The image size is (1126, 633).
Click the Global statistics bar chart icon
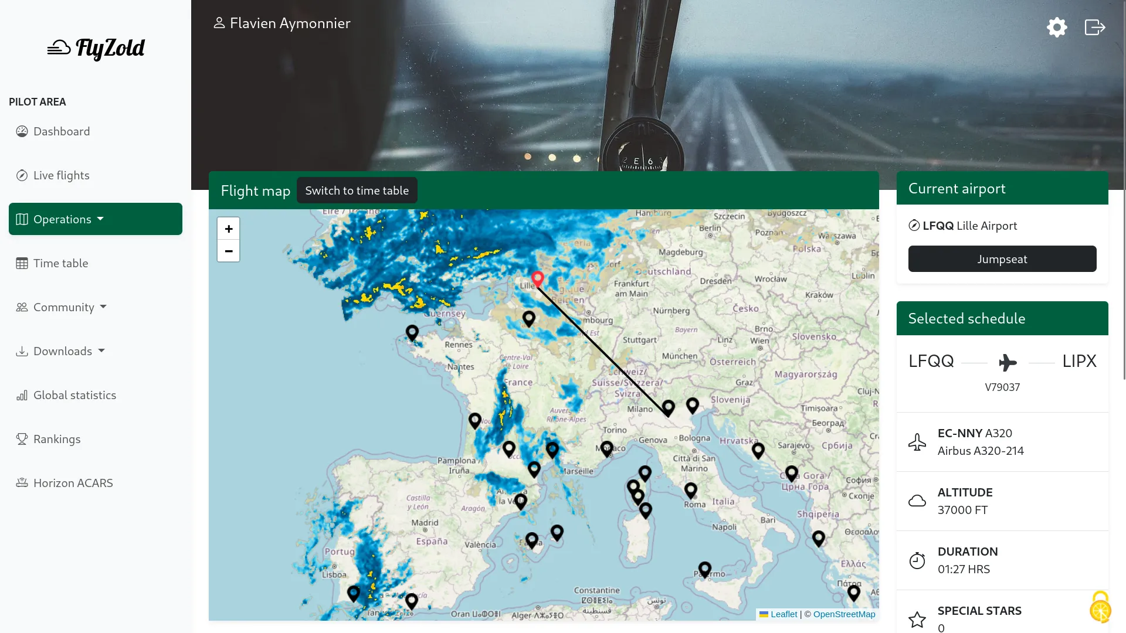(x=22, y=395)
